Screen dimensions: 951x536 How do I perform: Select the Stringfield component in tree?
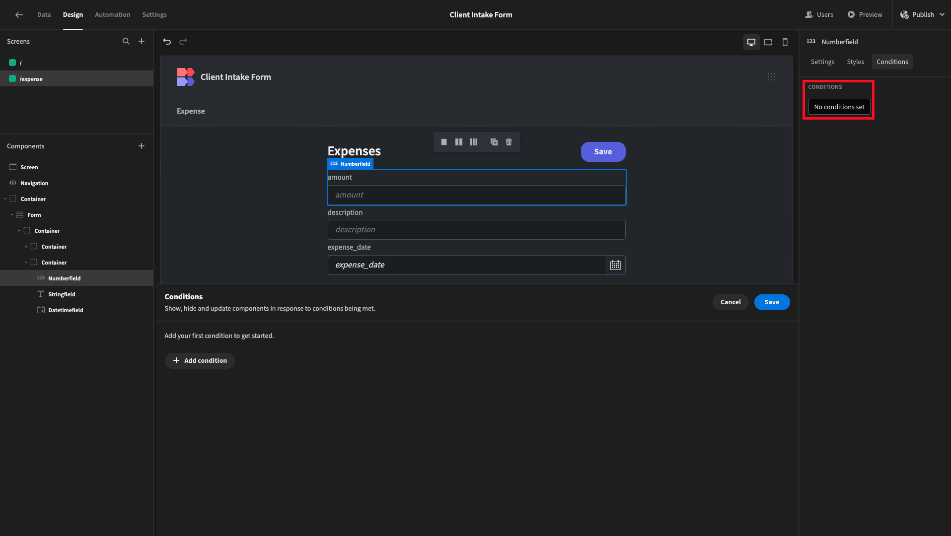tap(76, 294)
